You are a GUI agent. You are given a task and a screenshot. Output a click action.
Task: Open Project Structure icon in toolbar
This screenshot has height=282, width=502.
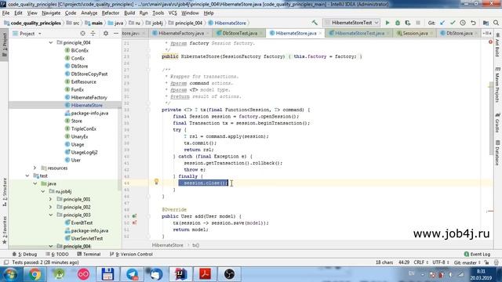pos(486,23)
